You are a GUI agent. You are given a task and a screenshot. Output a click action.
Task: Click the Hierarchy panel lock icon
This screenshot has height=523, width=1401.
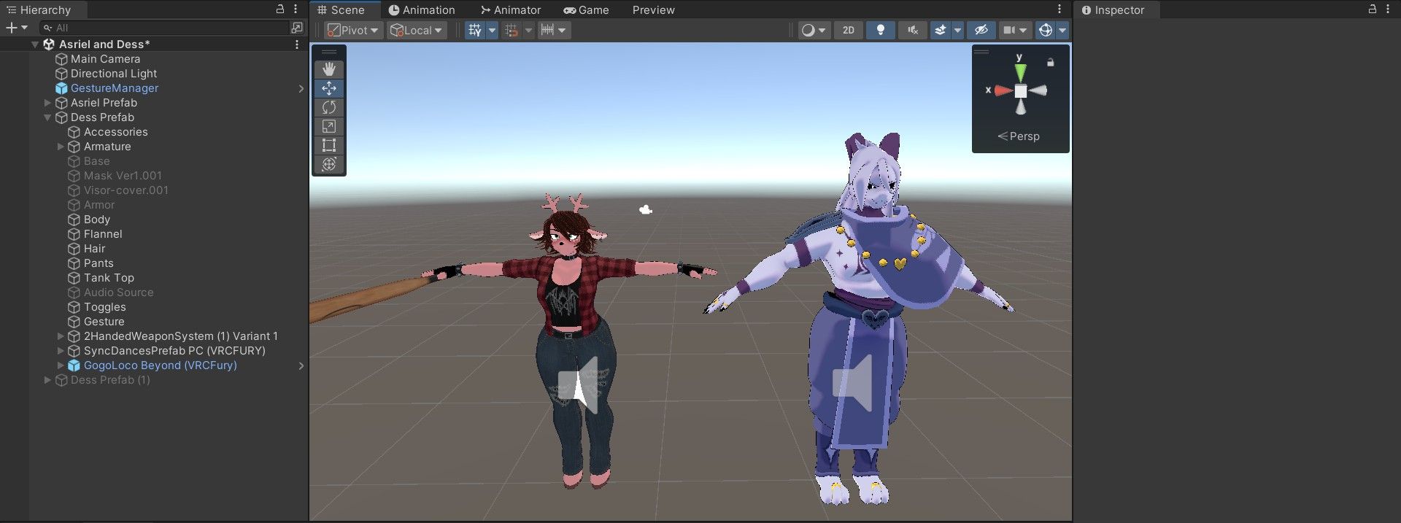(x=279, y=9)
